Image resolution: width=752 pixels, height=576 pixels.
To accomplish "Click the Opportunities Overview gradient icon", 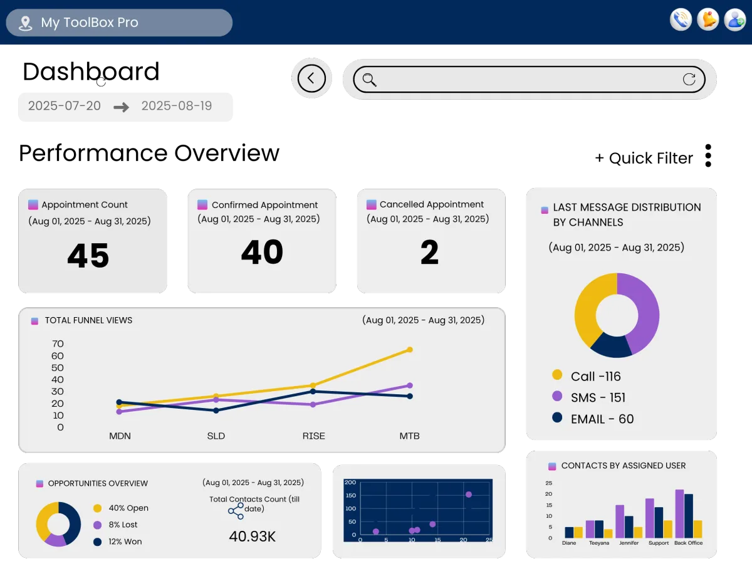I will (39, 483).
